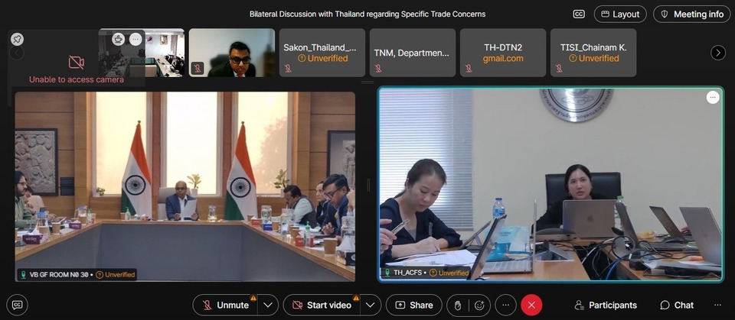Open the Participants panel

click(x=606, y=305)
